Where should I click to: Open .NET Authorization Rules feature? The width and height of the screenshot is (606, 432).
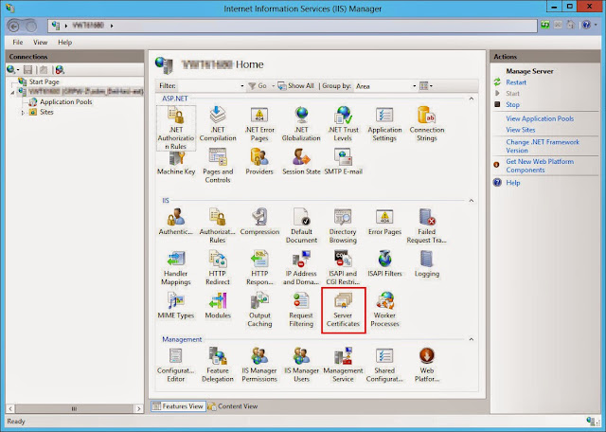coord(176,128)
